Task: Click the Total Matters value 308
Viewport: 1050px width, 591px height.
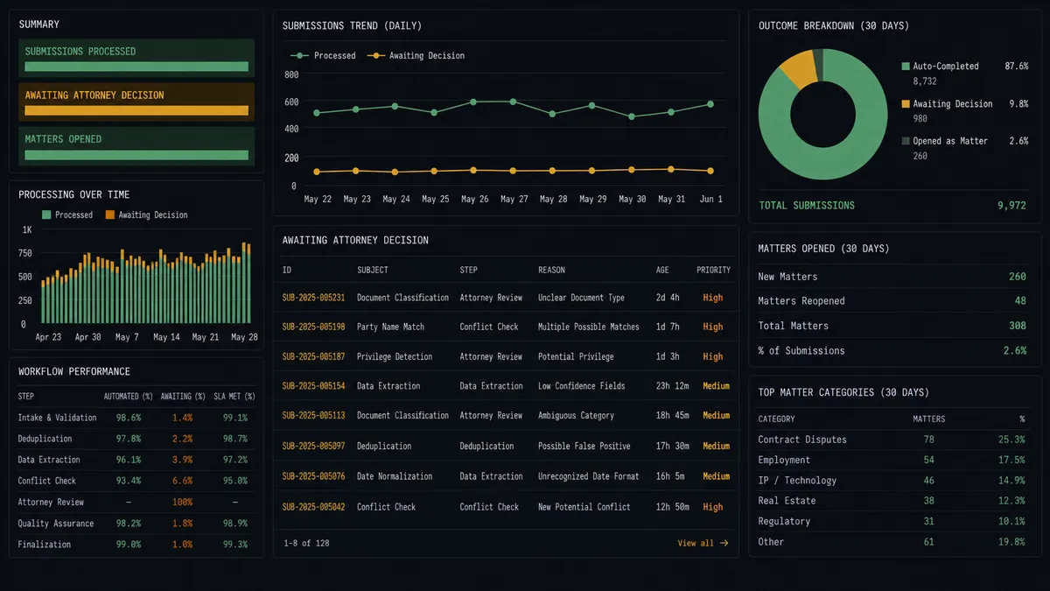Action: coord(1017,326)
